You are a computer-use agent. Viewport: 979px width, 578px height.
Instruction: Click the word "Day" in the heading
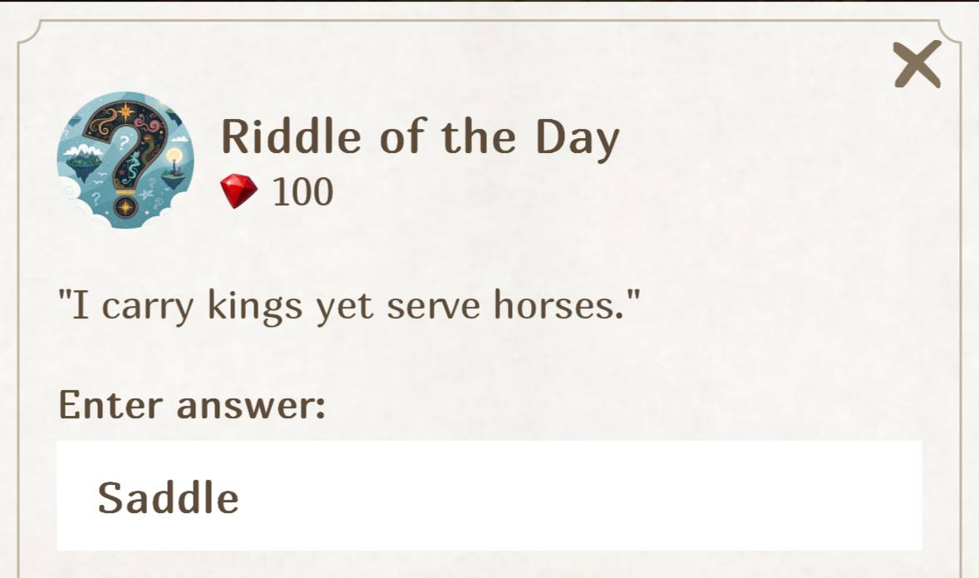pyautogui.click(x=576, y=137)
